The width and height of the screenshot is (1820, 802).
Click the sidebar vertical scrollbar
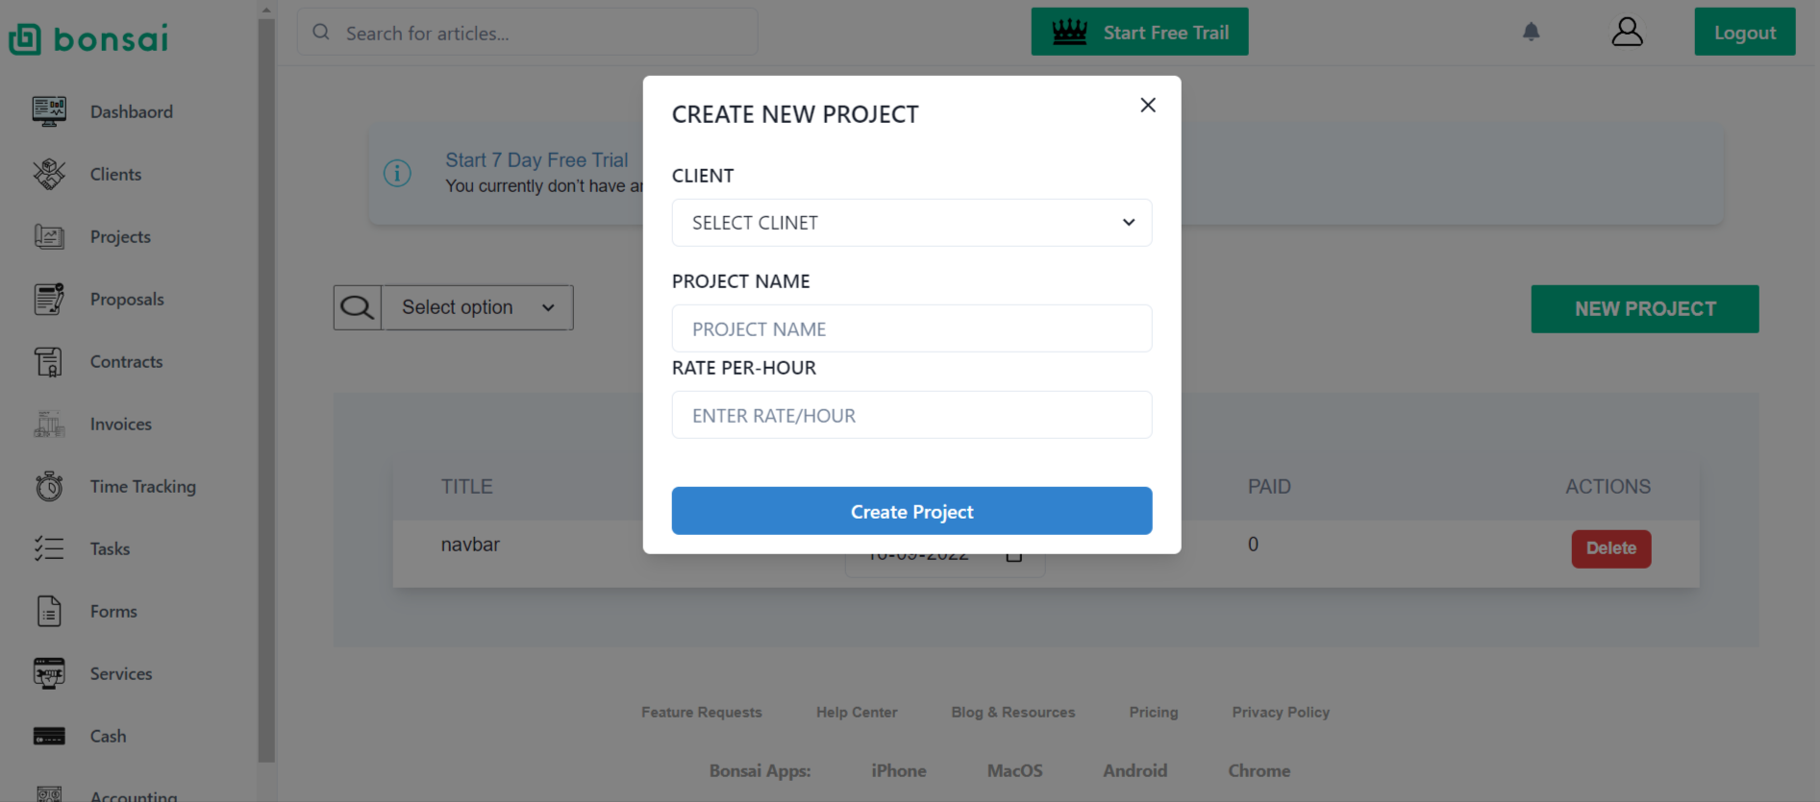(266, 384)
